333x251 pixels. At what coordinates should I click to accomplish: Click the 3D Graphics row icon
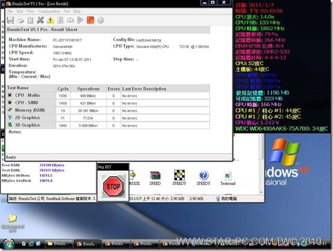coord(10,125)
